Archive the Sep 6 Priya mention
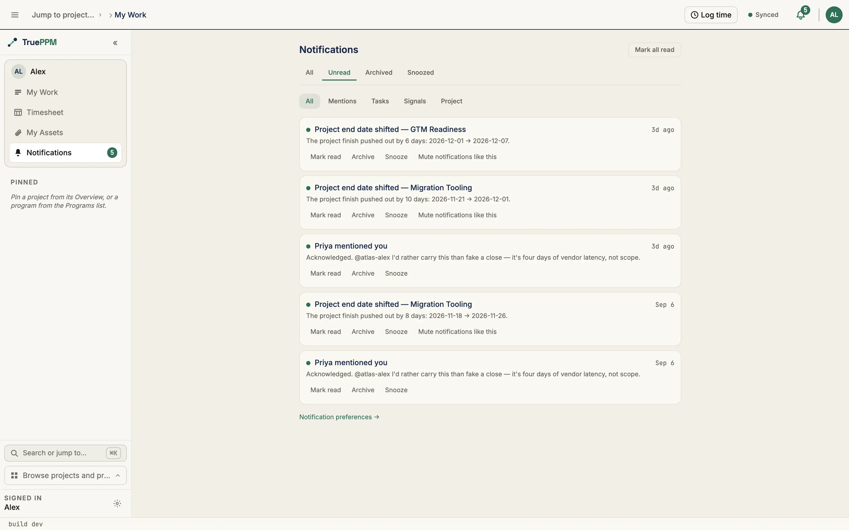The image size is (849, 530). 363,390
